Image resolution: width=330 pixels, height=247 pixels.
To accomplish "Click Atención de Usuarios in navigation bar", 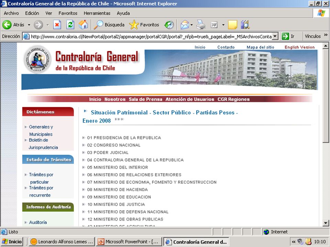I will point(190,99).
